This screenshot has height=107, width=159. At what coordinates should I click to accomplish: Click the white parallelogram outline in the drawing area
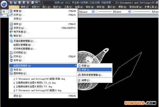[x=123, y=70]
